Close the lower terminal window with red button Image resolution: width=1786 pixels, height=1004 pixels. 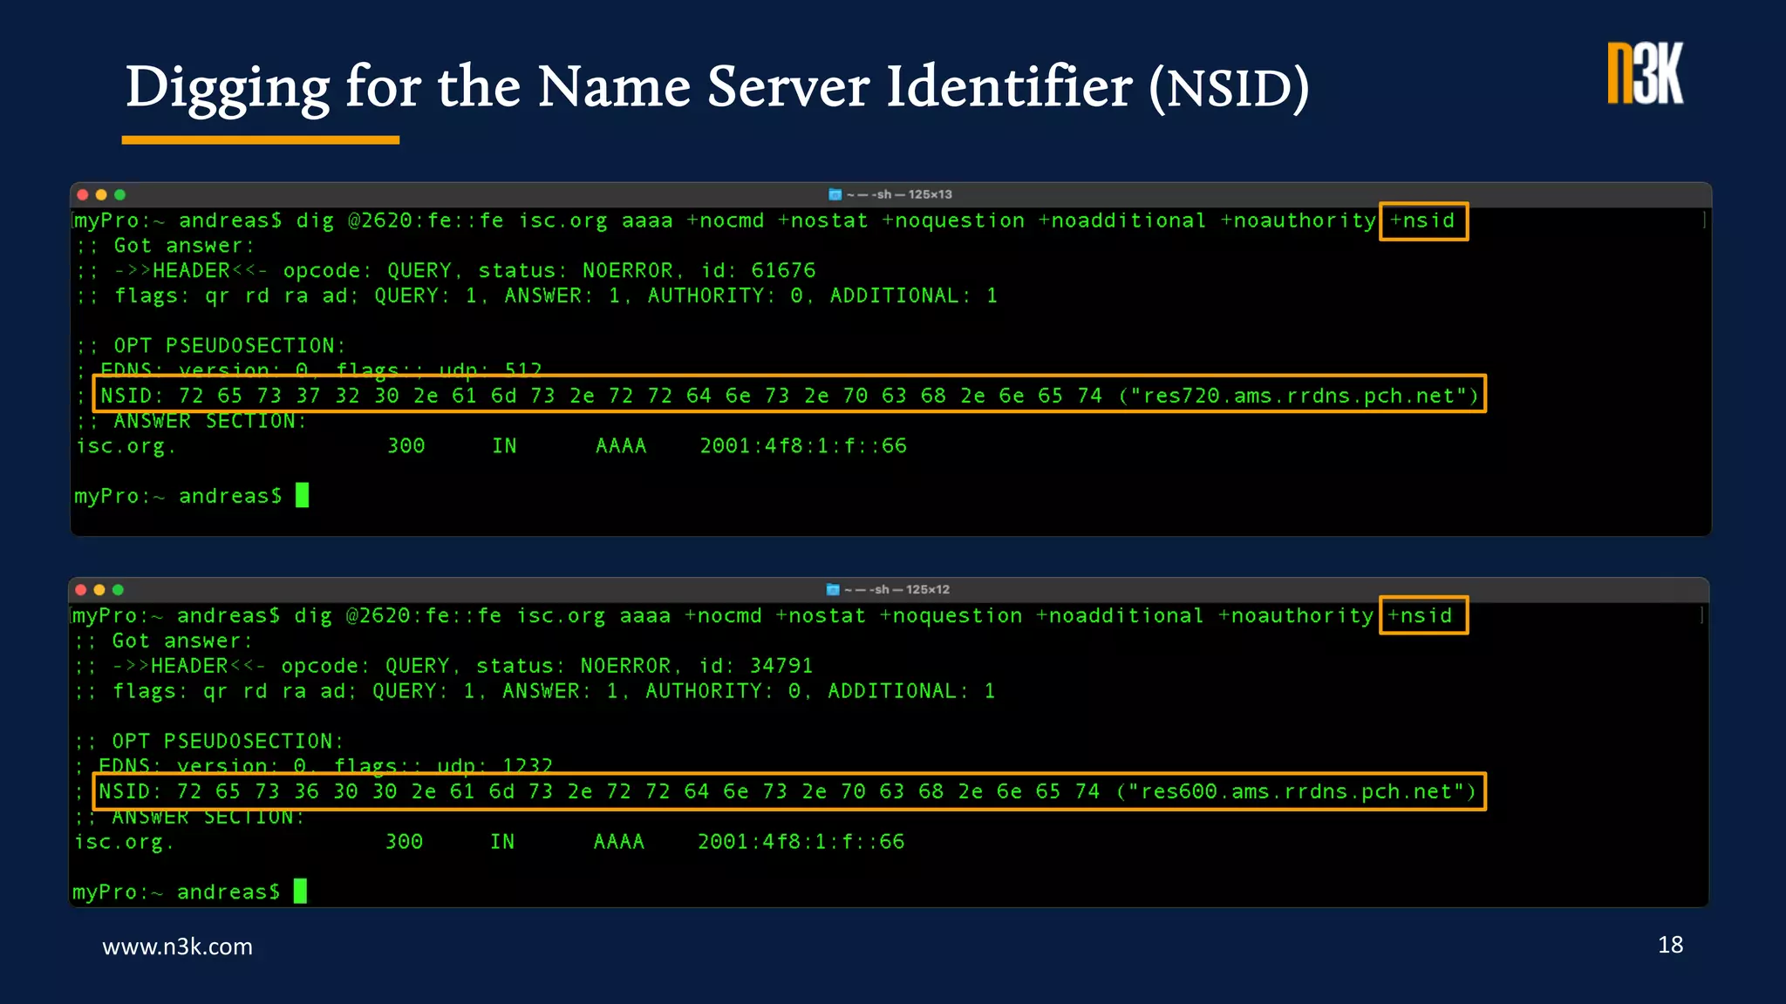pyautogui.click(x=81, y=589)
